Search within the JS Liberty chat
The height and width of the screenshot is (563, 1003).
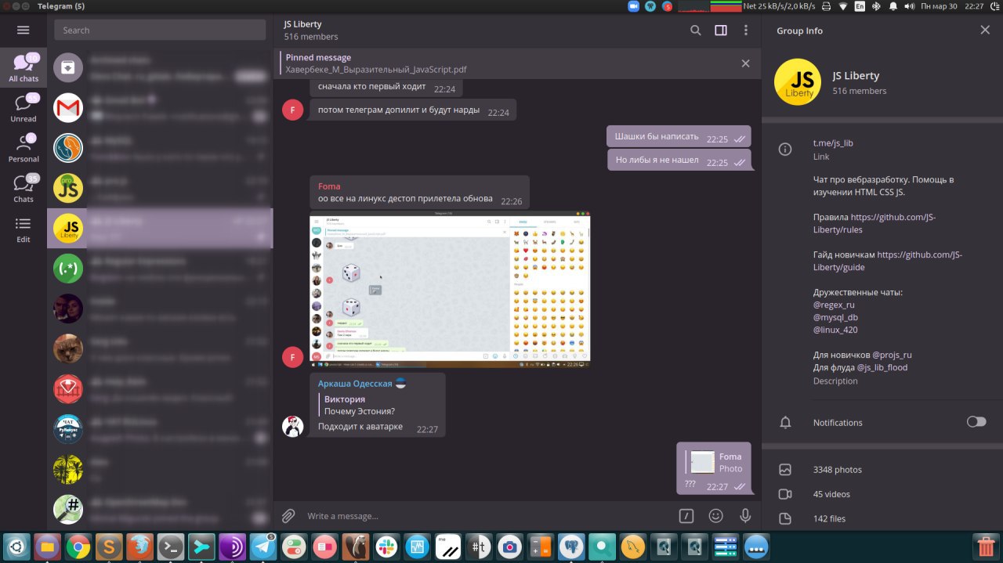pyautogui.click(x=695, y=31)
